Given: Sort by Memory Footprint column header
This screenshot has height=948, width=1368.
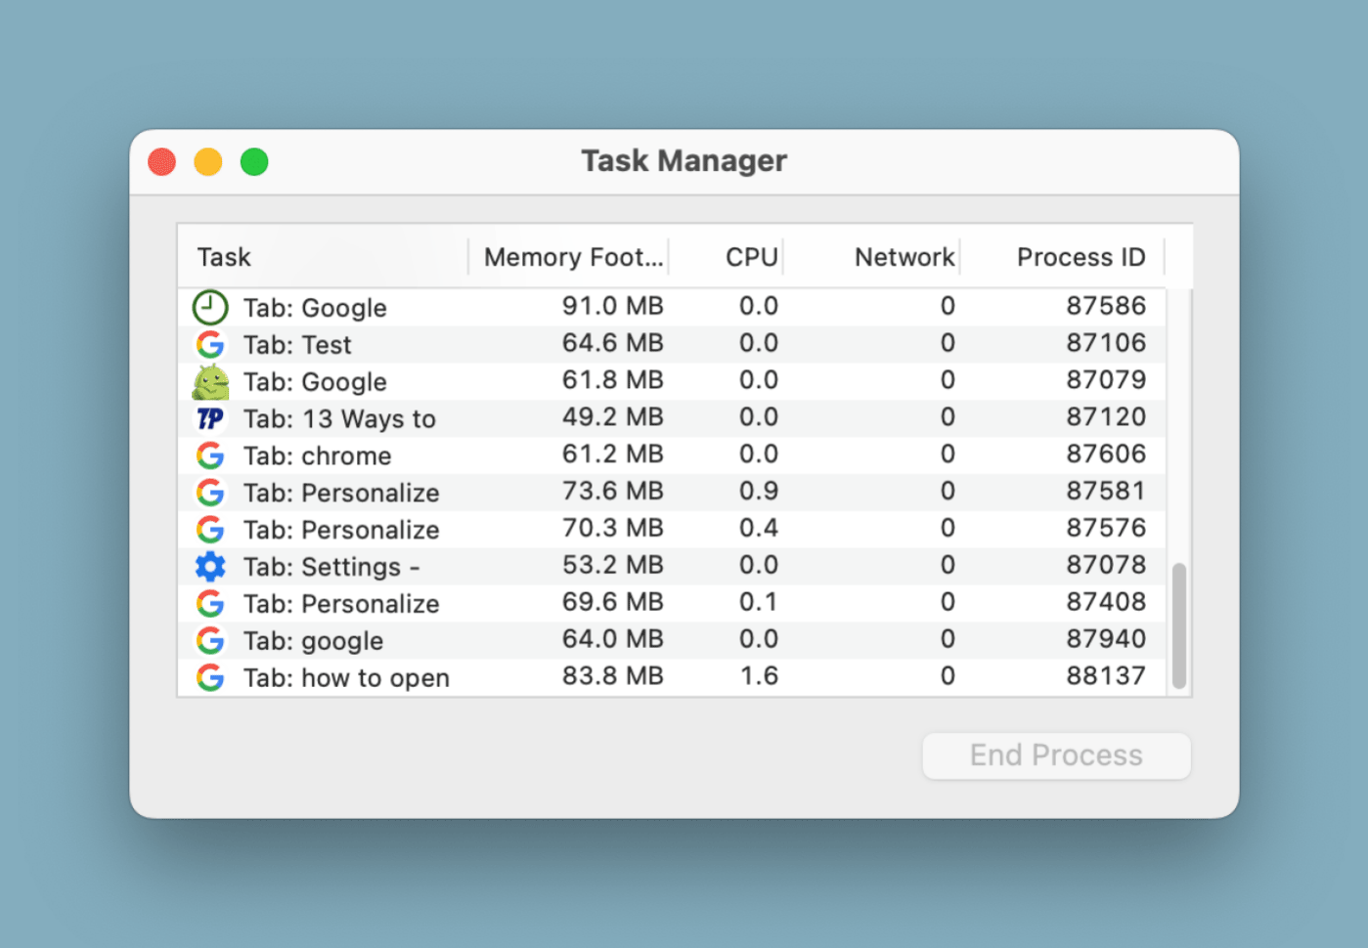Looking at the screenshot, I should (x=573, y=257).
